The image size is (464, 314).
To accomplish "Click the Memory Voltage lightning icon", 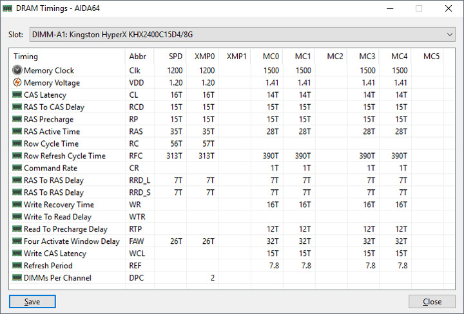I will click(17, 83).
